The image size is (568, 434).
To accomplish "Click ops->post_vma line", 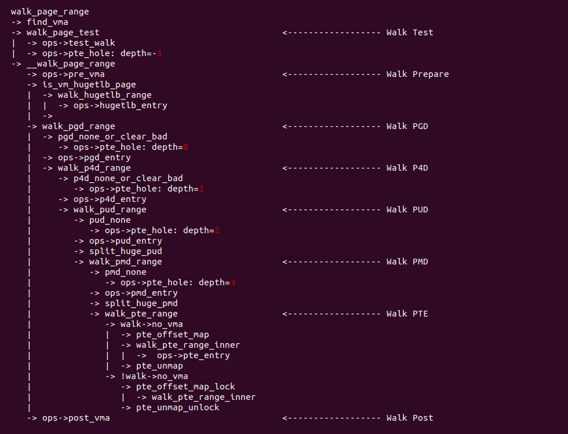I will click(75, 418).
